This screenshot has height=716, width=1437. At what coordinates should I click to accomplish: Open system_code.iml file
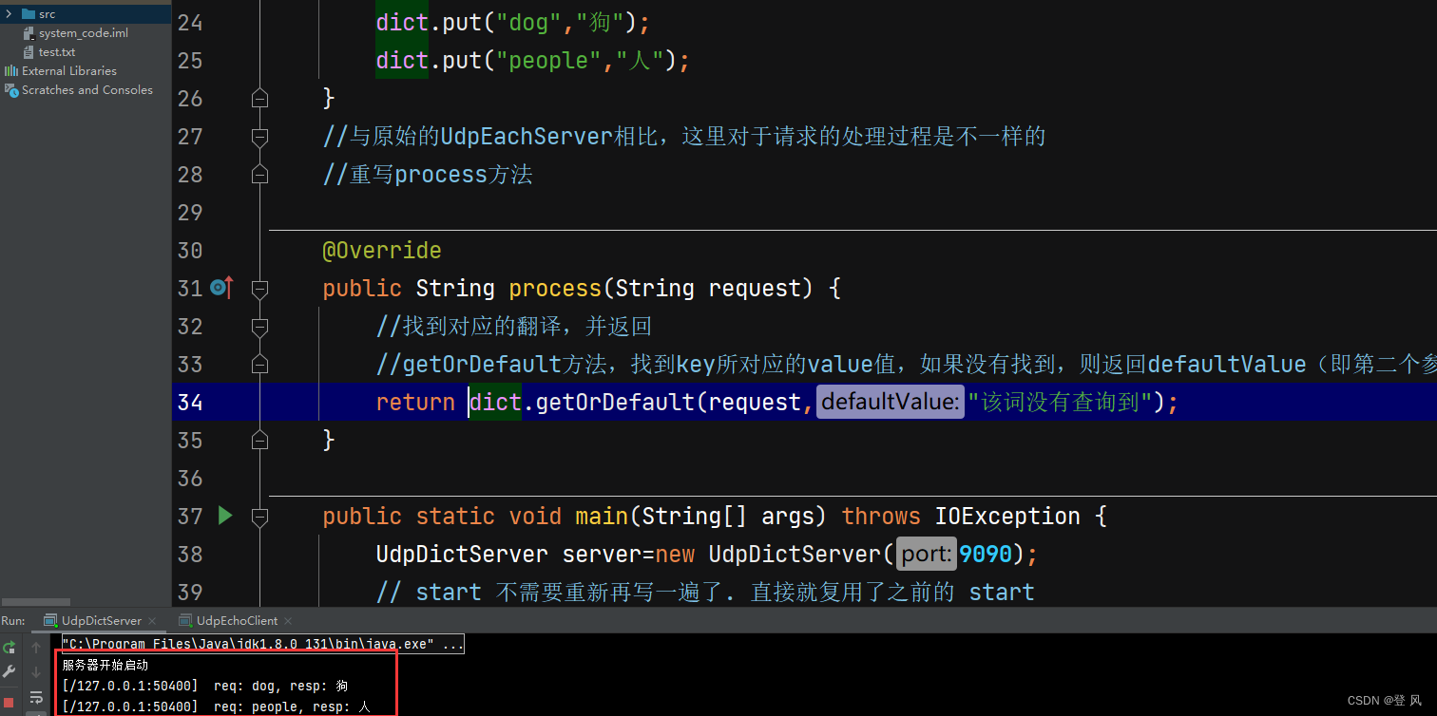83,33
